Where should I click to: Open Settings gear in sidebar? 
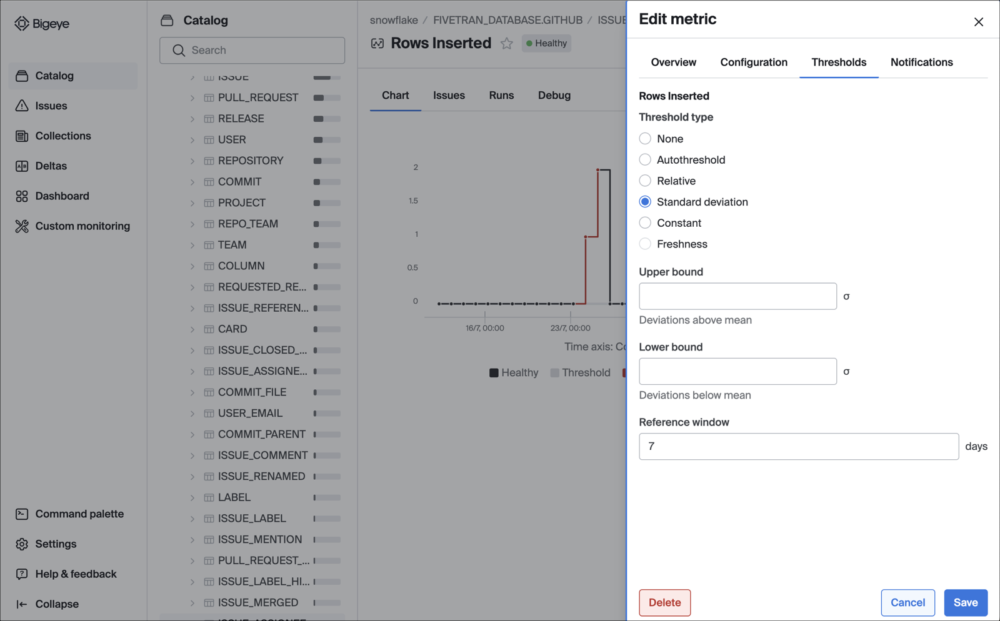22,544
